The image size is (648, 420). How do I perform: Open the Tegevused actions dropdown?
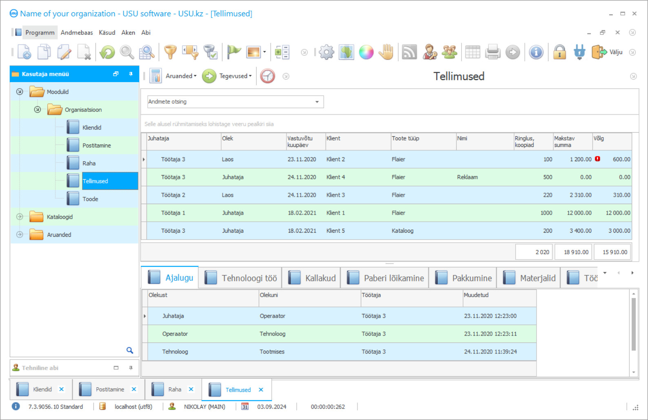point(227,76)
